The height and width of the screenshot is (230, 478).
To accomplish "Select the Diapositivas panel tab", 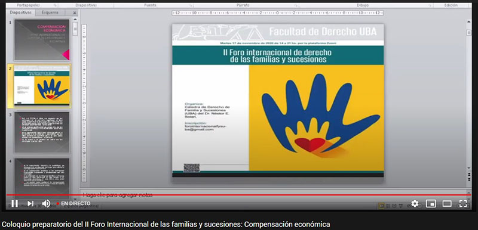I will (x=21, y=13).
